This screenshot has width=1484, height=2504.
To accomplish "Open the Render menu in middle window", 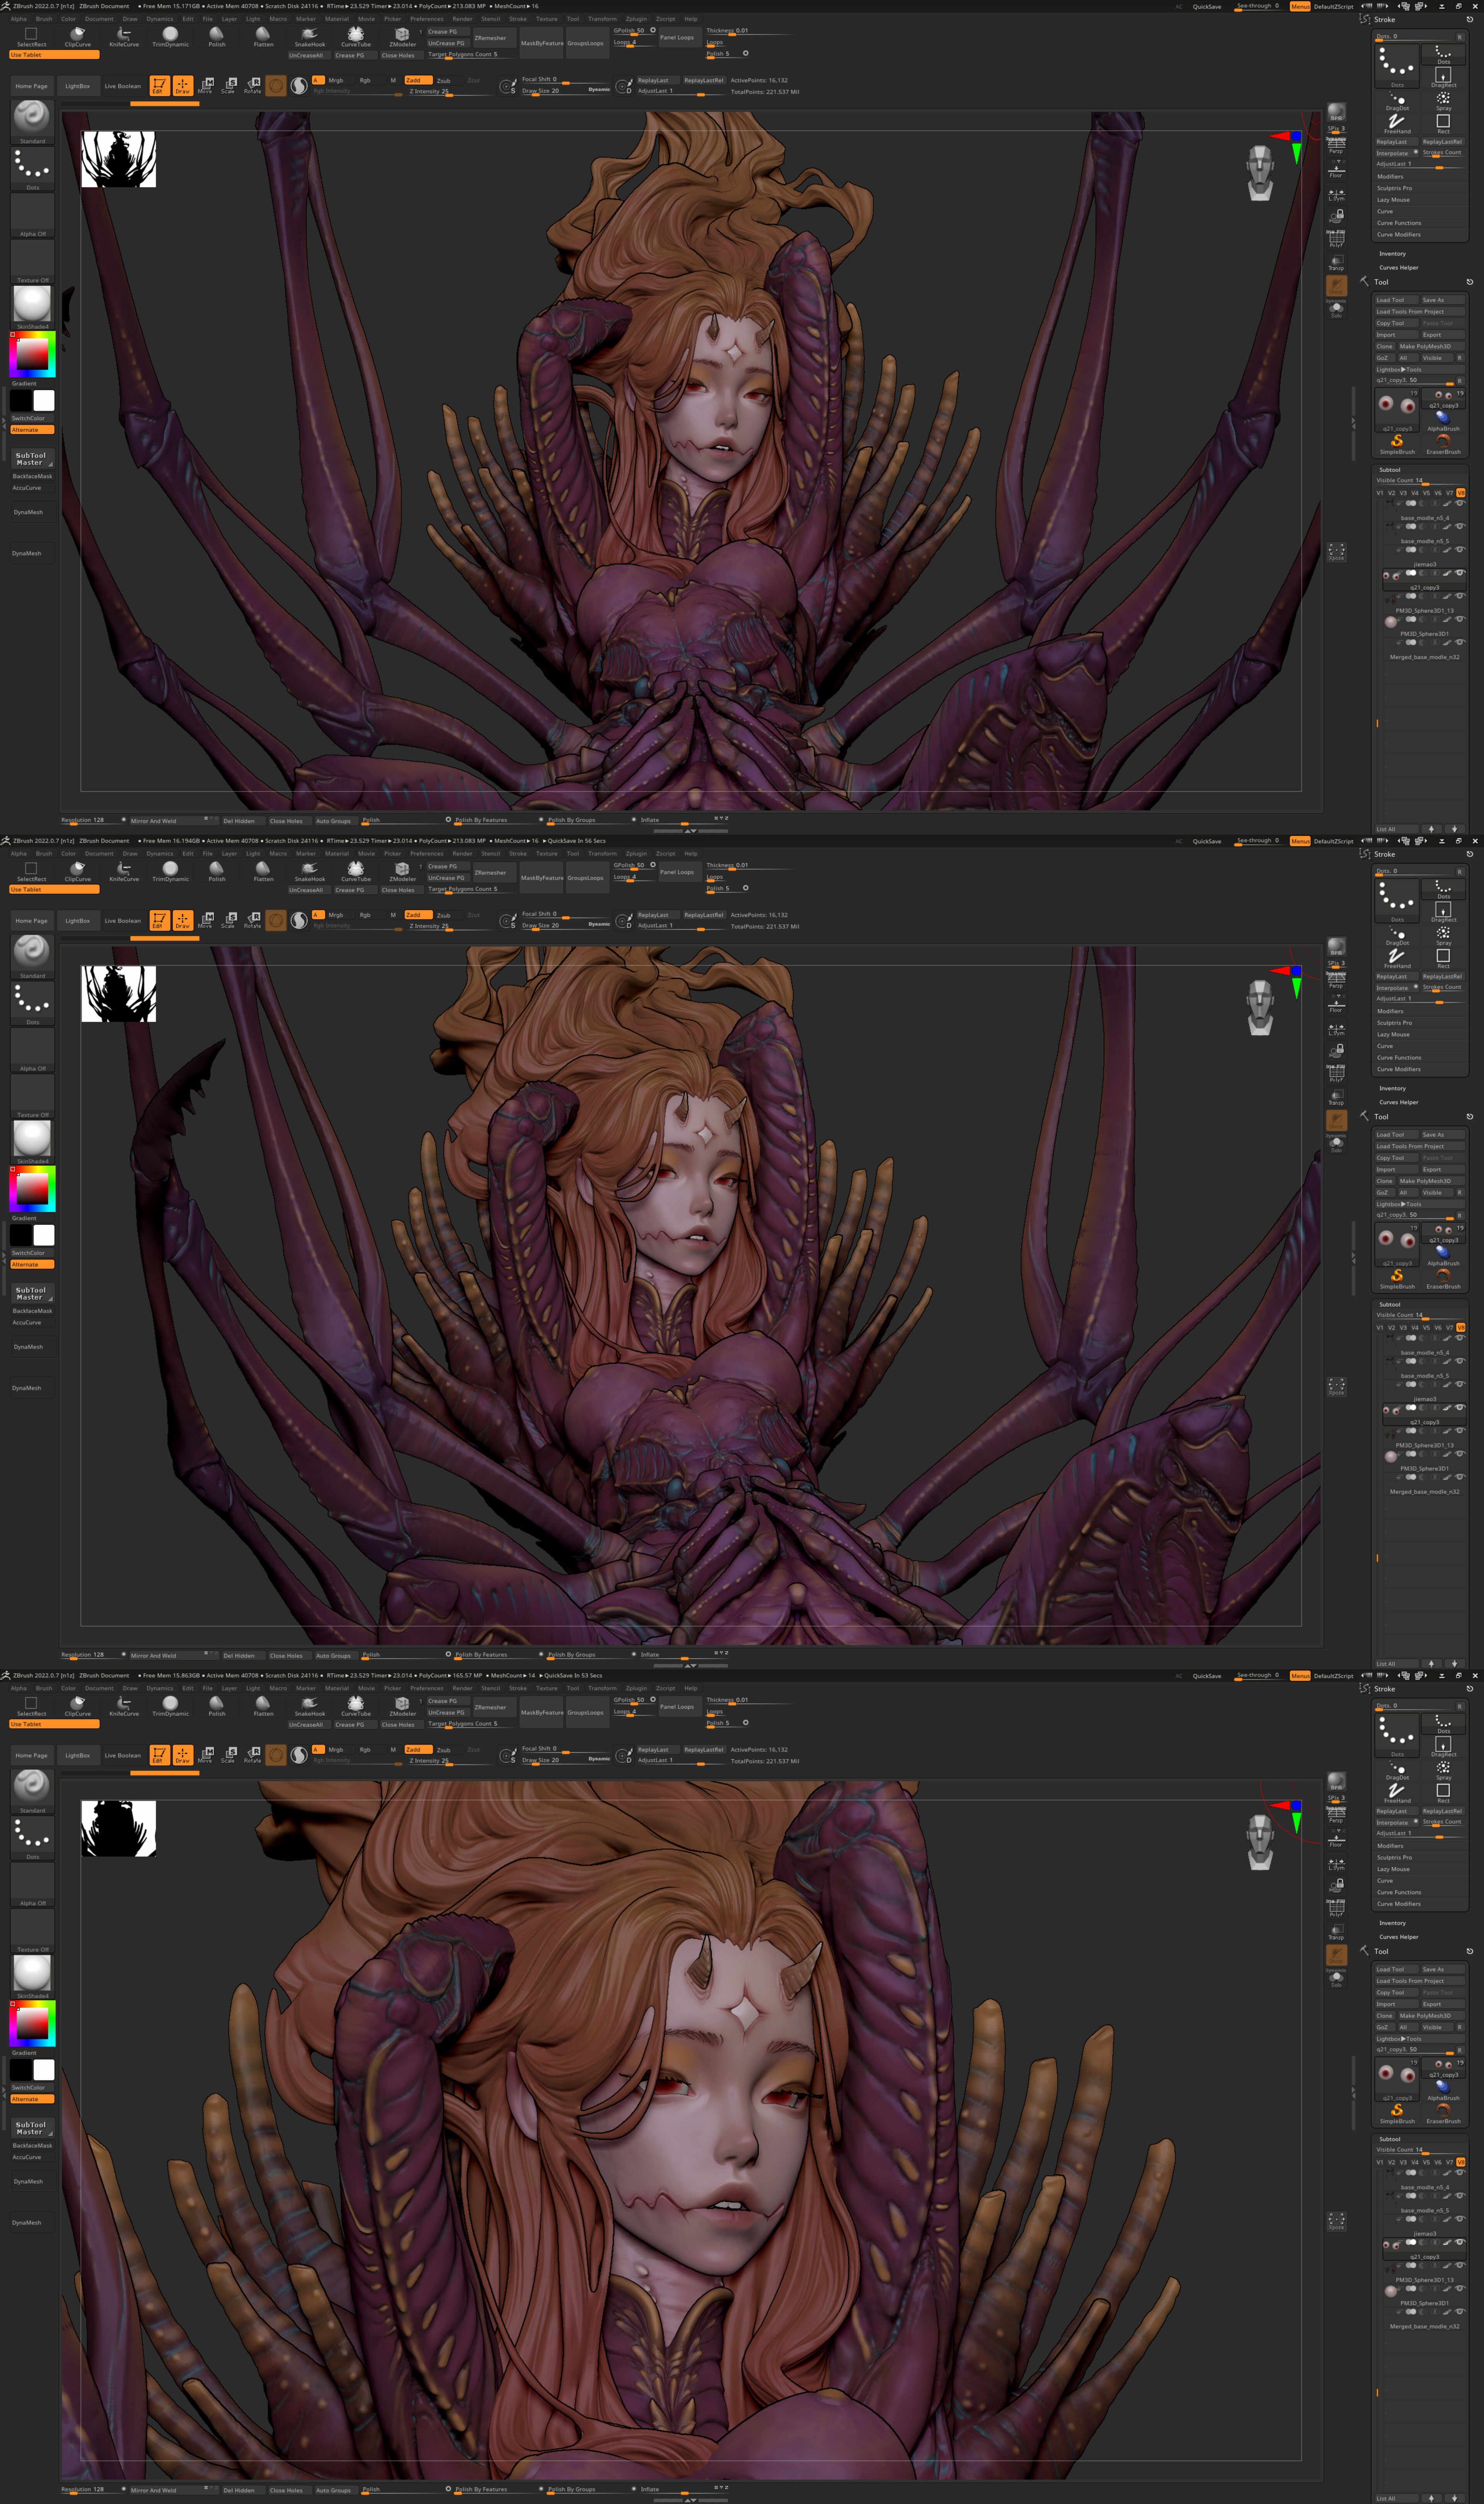I will pyautogui.click(x=462, y=854).
